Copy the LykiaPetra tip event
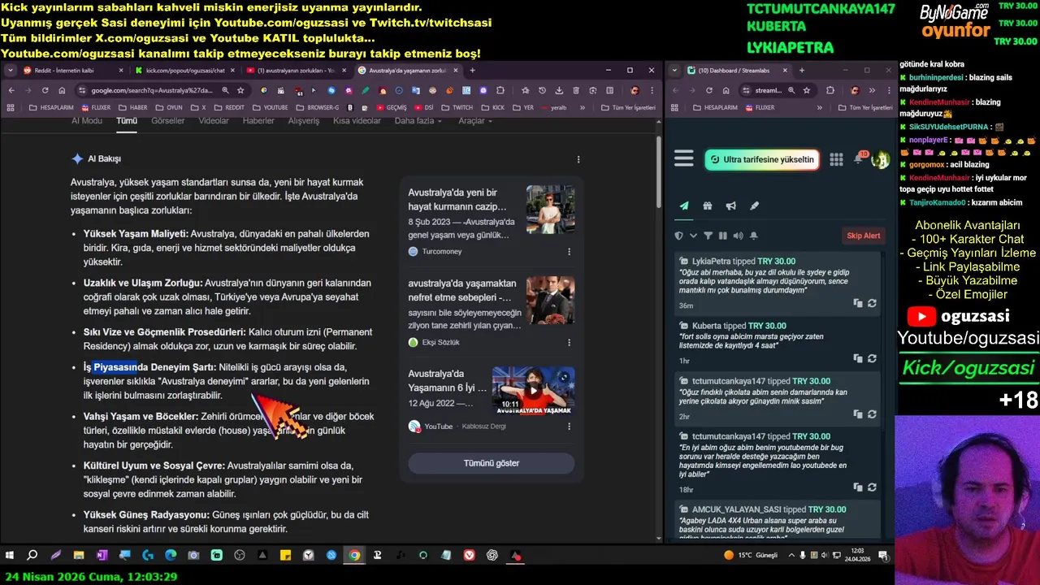This screenshot has height=585, width=1040. click(x=858, y=303)
